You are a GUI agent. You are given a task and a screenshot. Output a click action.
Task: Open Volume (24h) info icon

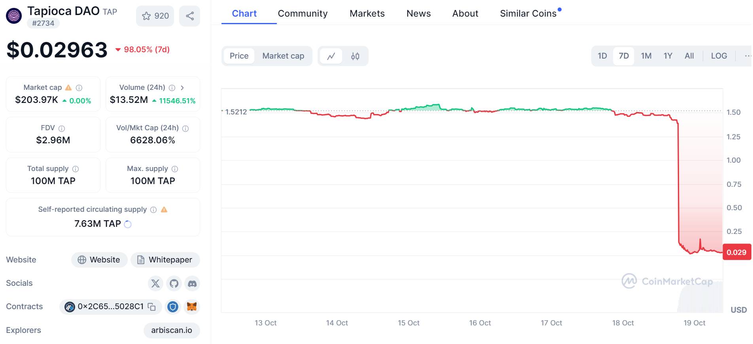(172, 88)
